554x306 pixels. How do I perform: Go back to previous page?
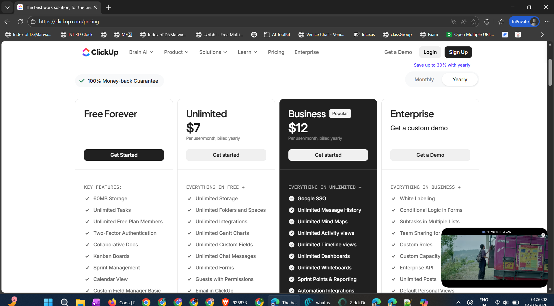click(8, 22)
